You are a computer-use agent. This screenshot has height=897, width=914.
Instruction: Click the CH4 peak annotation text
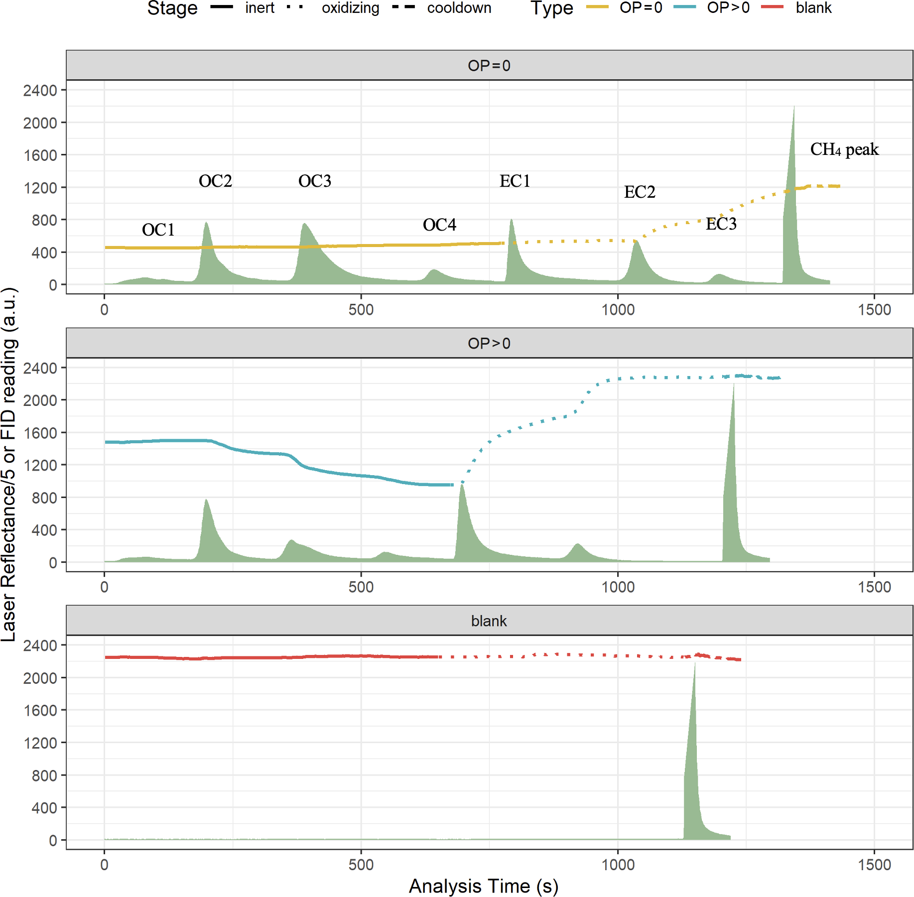point(844,149)
